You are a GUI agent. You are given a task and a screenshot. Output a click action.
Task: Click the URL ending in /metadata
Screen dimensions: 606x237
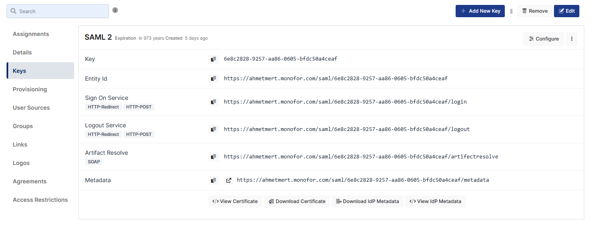pos(363,180)
